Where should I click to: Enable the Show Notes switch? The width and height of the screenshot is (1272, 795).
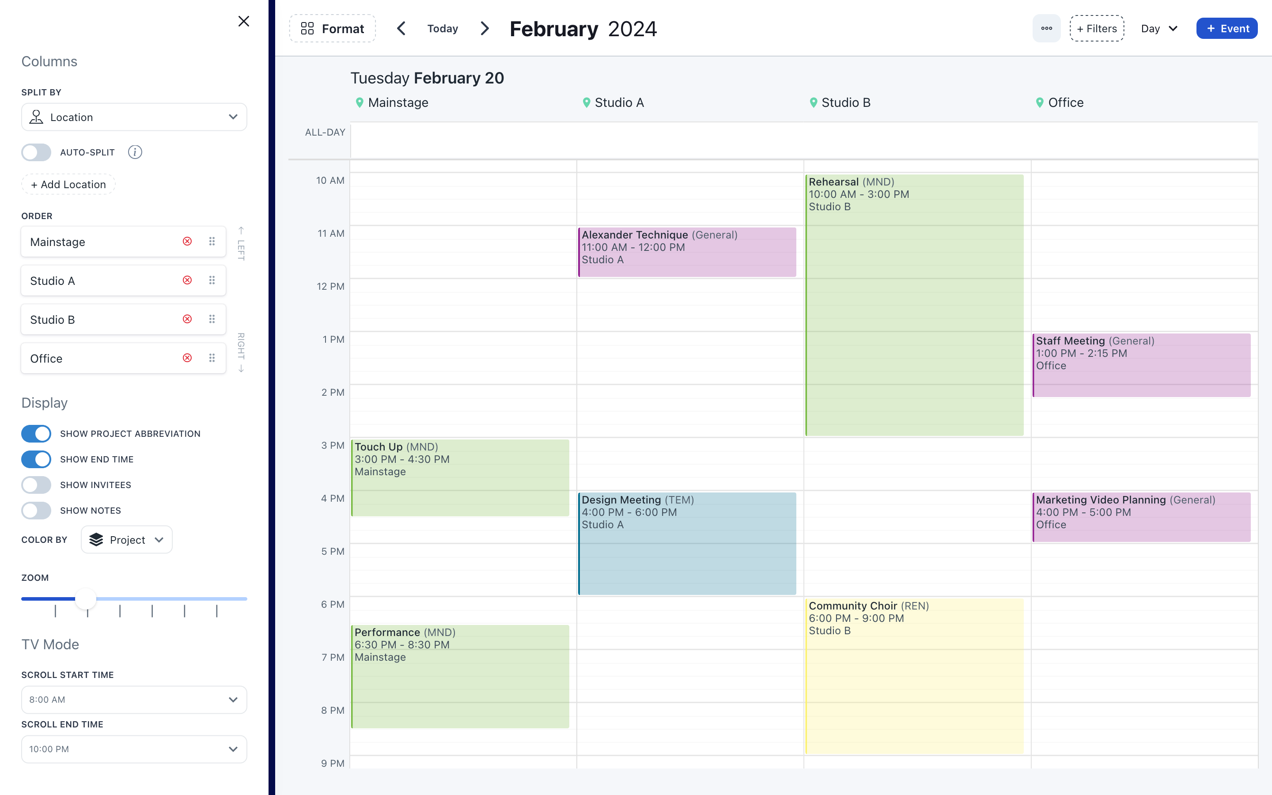pos(36,511)
